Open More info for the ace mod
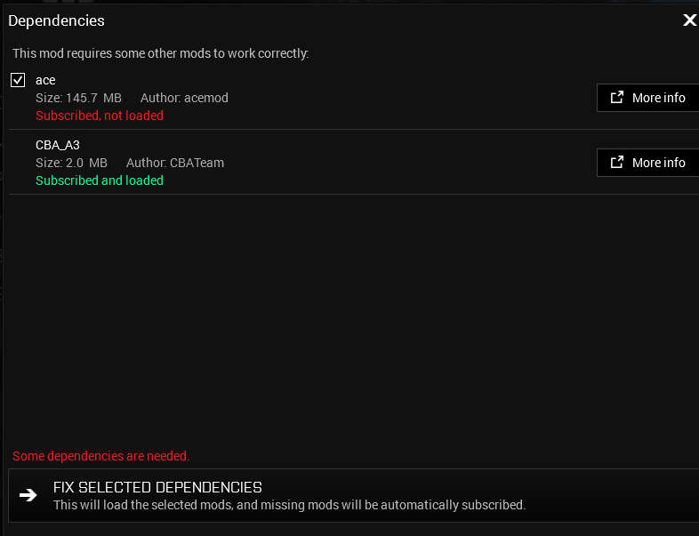Image resolution: width=699 pixels, height=536 pixels. pyautogui.click(x=647, y=98)
